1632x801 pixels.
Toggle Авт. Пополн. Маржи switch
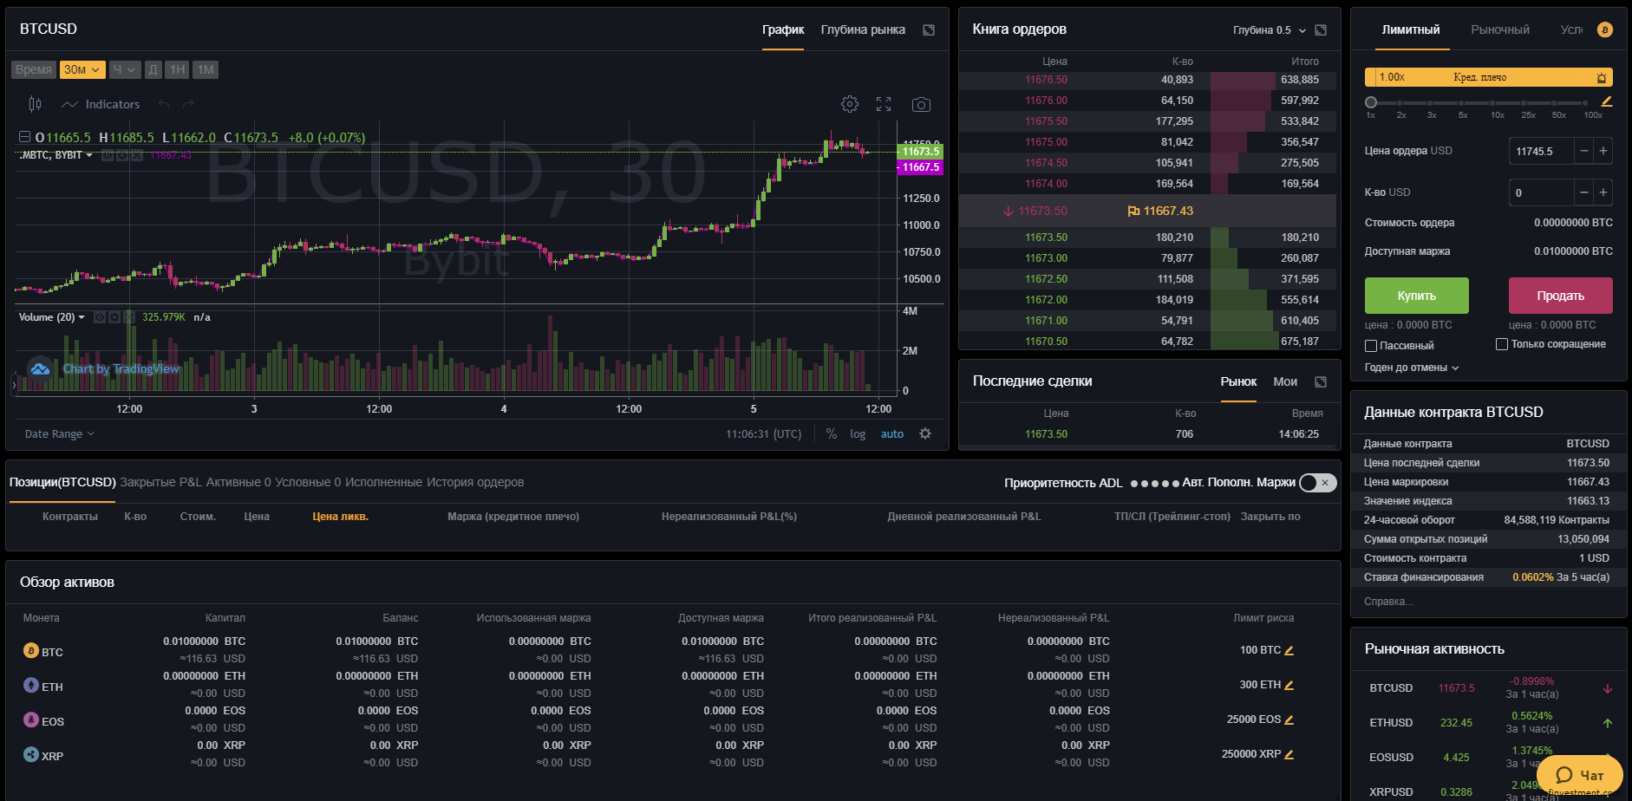pos(1318,483)
